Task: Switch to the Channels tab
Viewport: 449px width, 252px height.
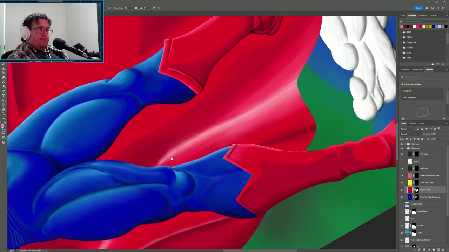Action: tap(413, 123)
